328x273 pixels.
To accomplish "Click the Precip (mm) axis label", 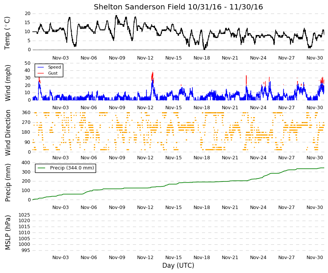I will [8, 183].
